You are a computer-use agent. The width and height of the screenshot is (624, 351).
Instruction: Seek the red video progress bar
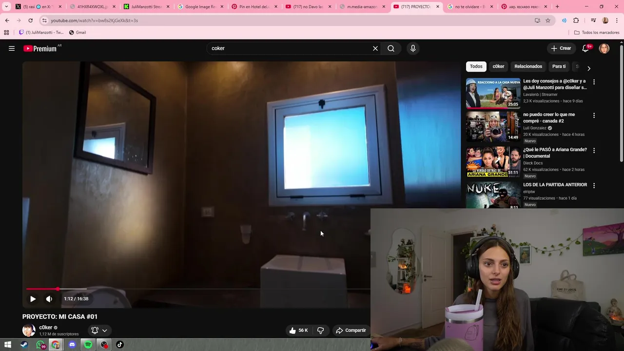tap(198, 289)
